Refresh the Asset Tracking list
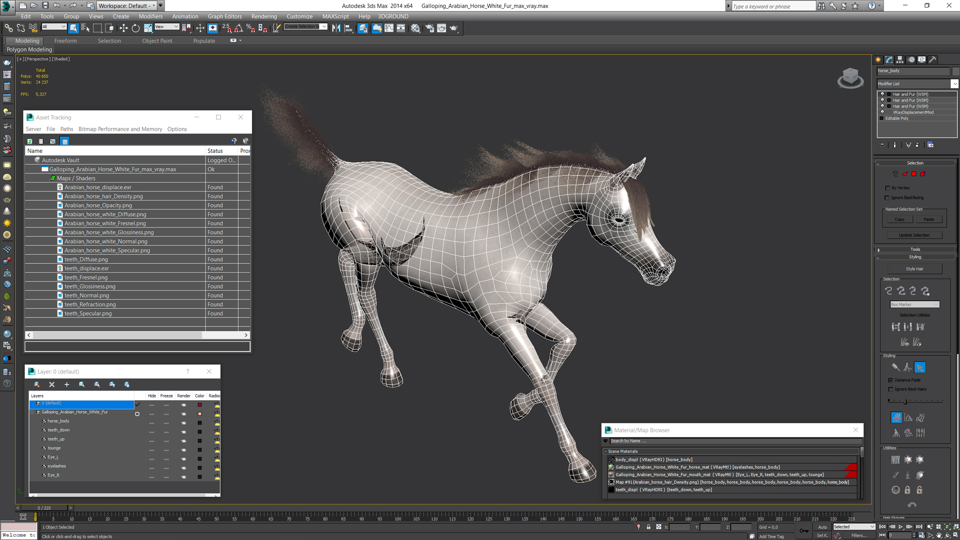Image resolution: width=960 pixels, height=540 pixels. [29, 141]
